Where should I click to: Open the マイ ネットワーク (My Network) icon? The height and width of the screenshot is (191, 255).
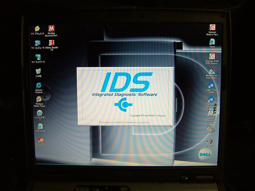point(38,58)
